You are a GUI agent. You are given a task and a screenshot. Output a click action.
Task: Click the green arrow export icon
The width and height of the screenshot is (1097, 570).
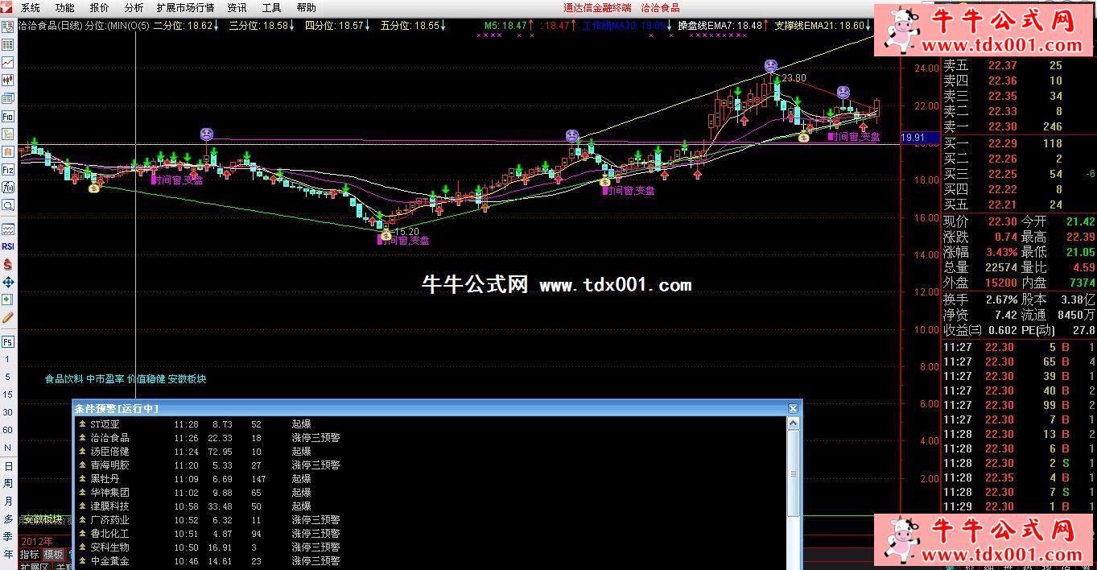(x=8, y=299)
